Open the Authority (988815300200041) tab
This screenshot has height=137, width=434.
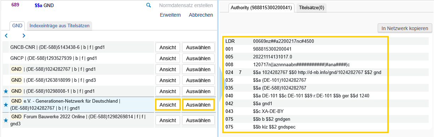pos(260,7)
